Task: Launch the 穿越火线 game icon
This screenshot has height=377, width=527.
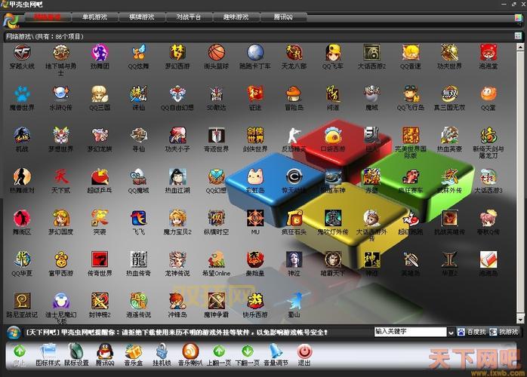Action: tap(22, 53)
